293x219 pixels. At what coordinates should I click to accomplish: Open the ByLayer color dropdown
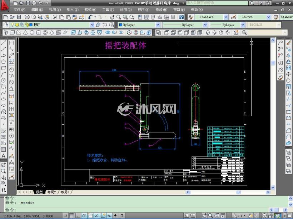pyautogui.click(x=158, y=25)
